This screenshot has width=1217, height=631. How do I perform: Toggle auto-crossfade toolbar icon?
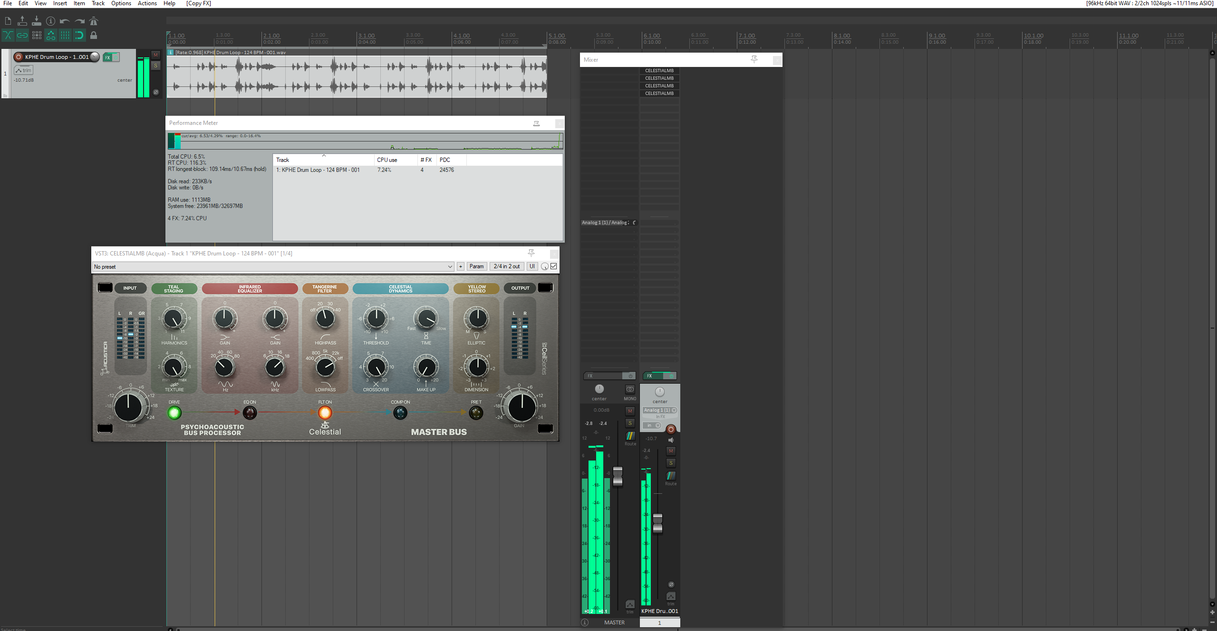tap(8, 35)
